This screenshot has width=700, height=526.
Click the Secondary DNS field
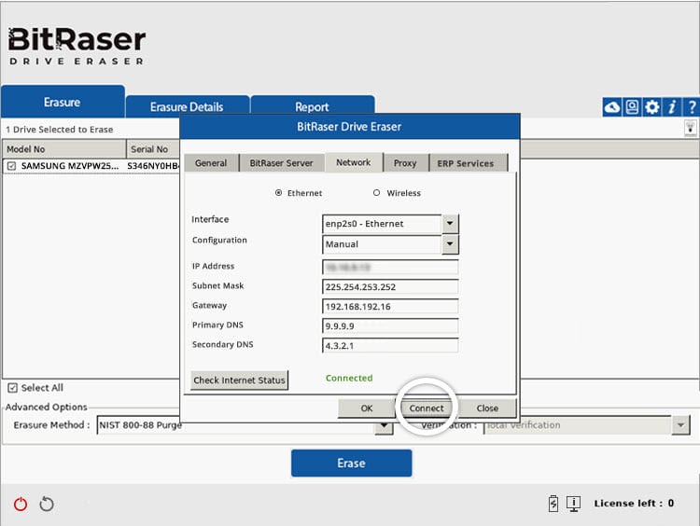(390, 346)
